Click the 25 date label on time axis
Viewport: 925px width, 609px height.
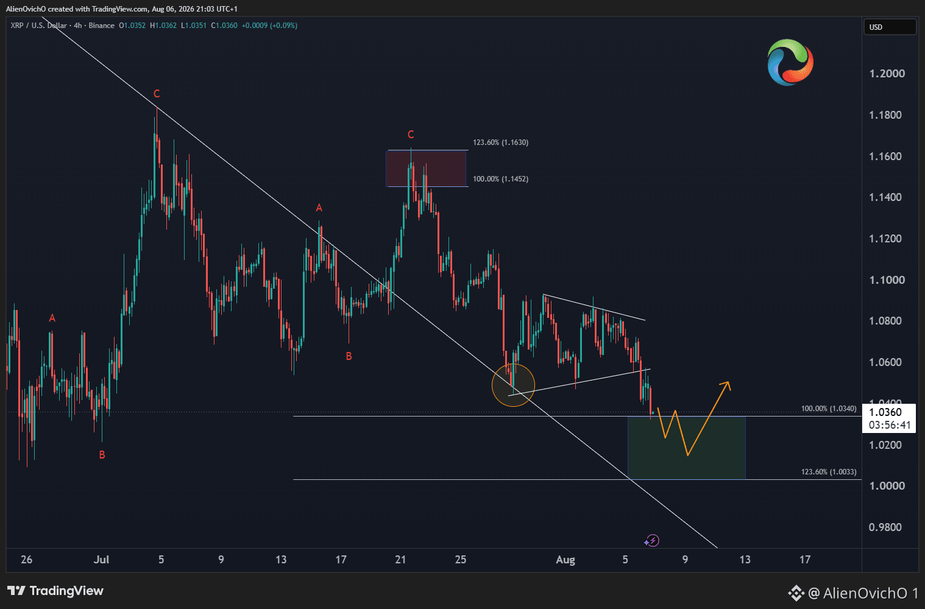tap(461, 560)
